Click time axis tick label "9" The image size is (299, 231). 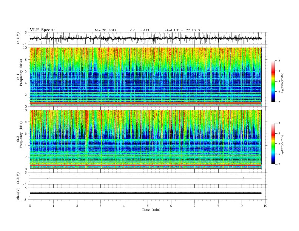[242, 206]
